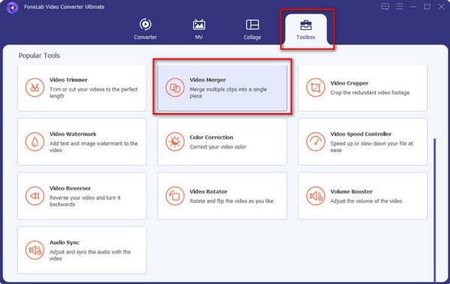Viewport: 450px width, 284px height.
Task: Click the Video Watermark droplet icon
Action: tap(34, 142)
